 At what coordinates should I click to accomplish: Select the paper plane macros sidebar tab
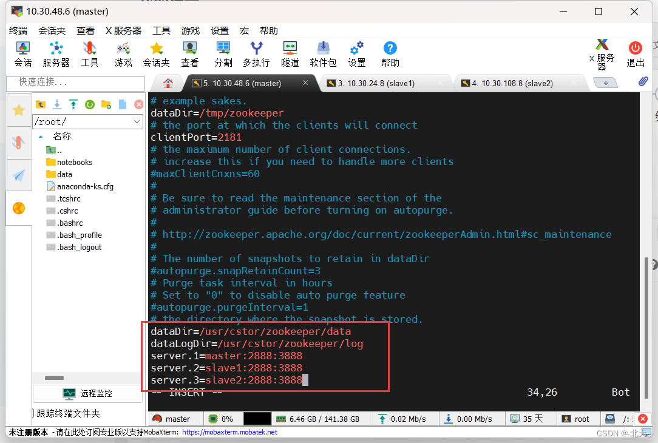point(19,175)
